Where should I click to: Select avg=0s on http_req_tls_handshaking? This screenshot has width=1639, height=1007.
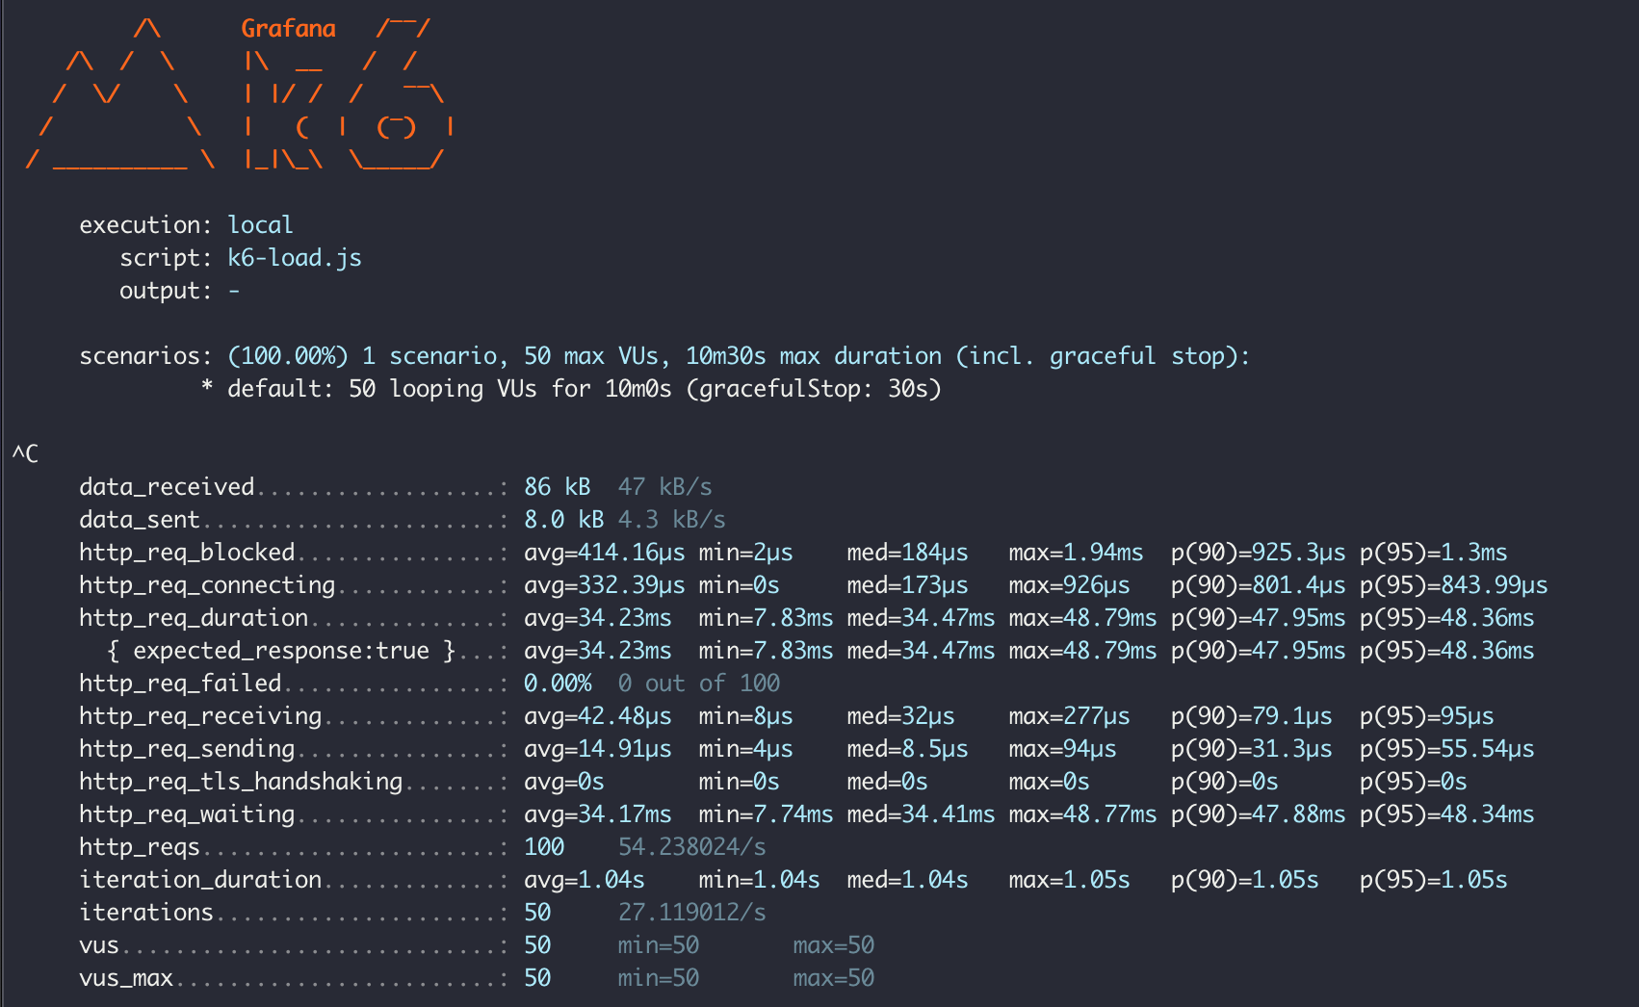[x=564, y=782]
